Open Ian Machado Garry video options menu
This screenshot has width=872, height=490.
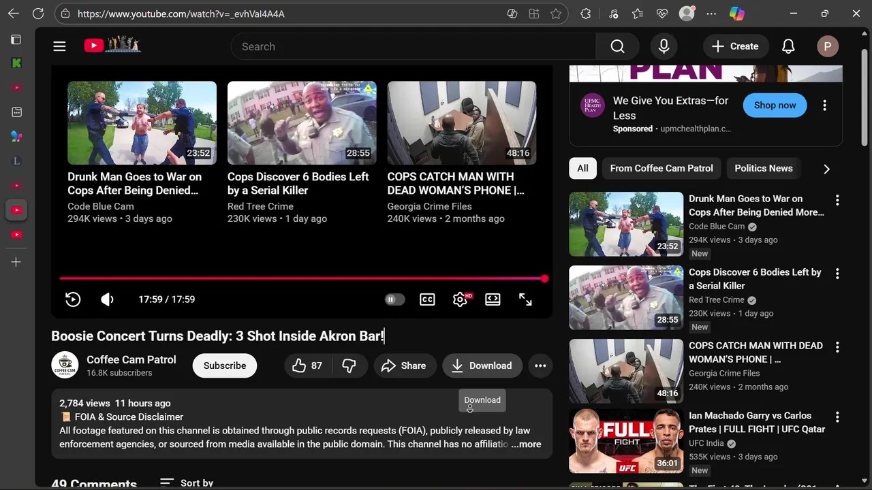(x=837, y=417)
